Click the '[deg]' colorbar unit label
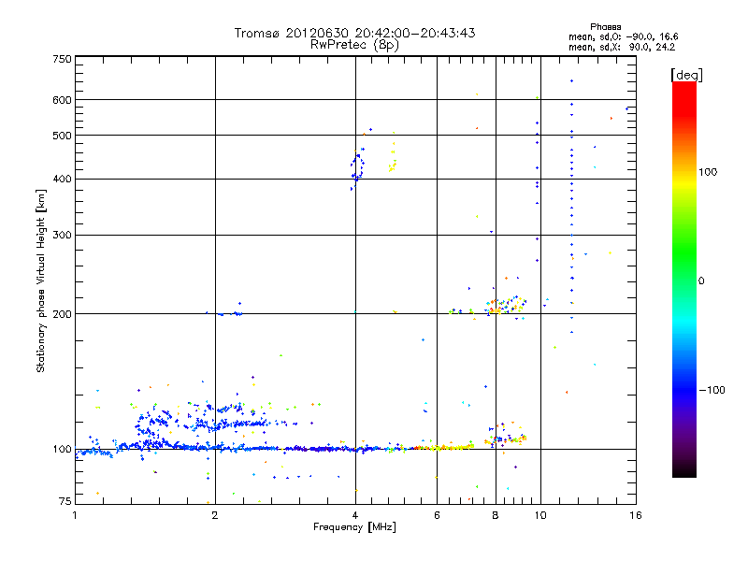 click(x=686, y=75)
